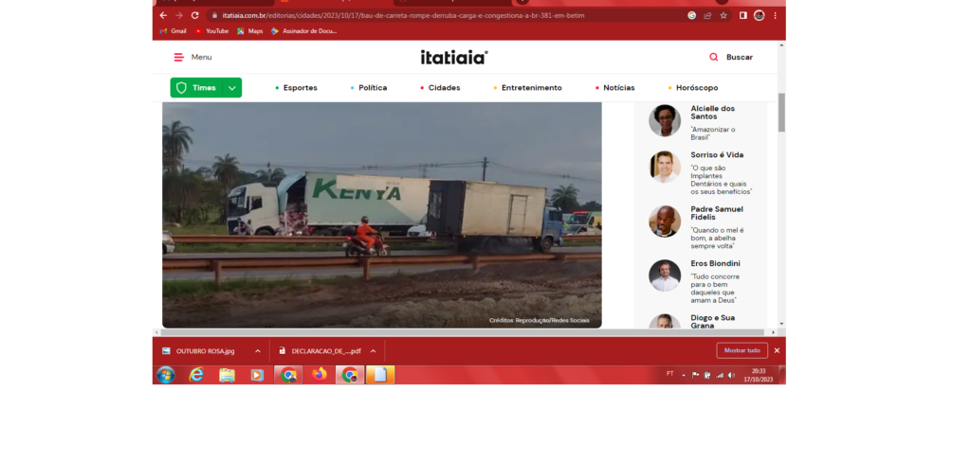Viewport: 971px width, 461px height.
Task: Open the document app on taskbar
Action: [380, 375]
